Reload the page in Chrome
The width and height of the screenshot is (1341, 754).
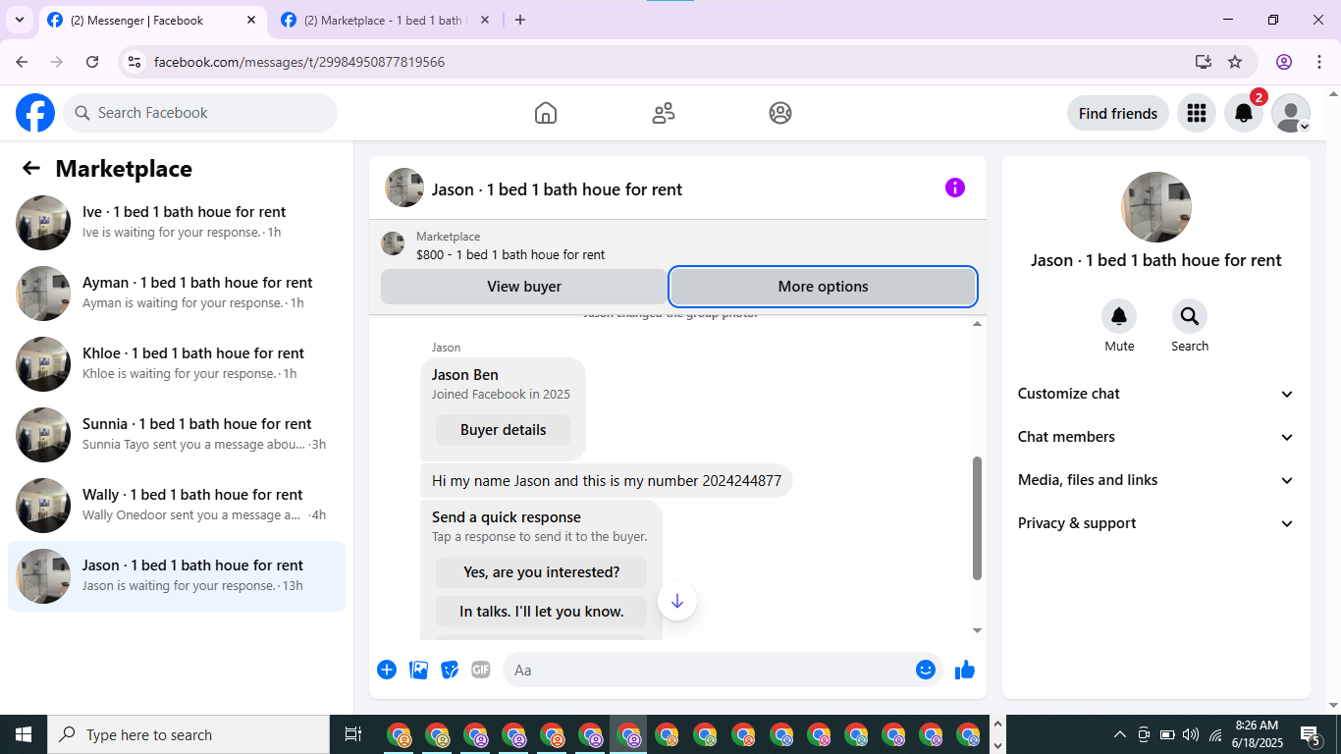[92, 62]
